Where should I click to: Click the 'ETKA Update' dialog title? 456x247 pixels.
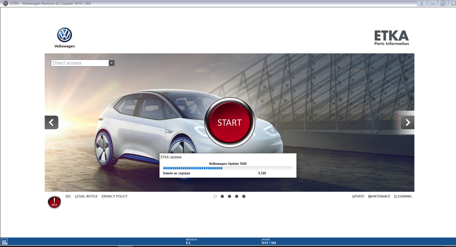point(171,157)
